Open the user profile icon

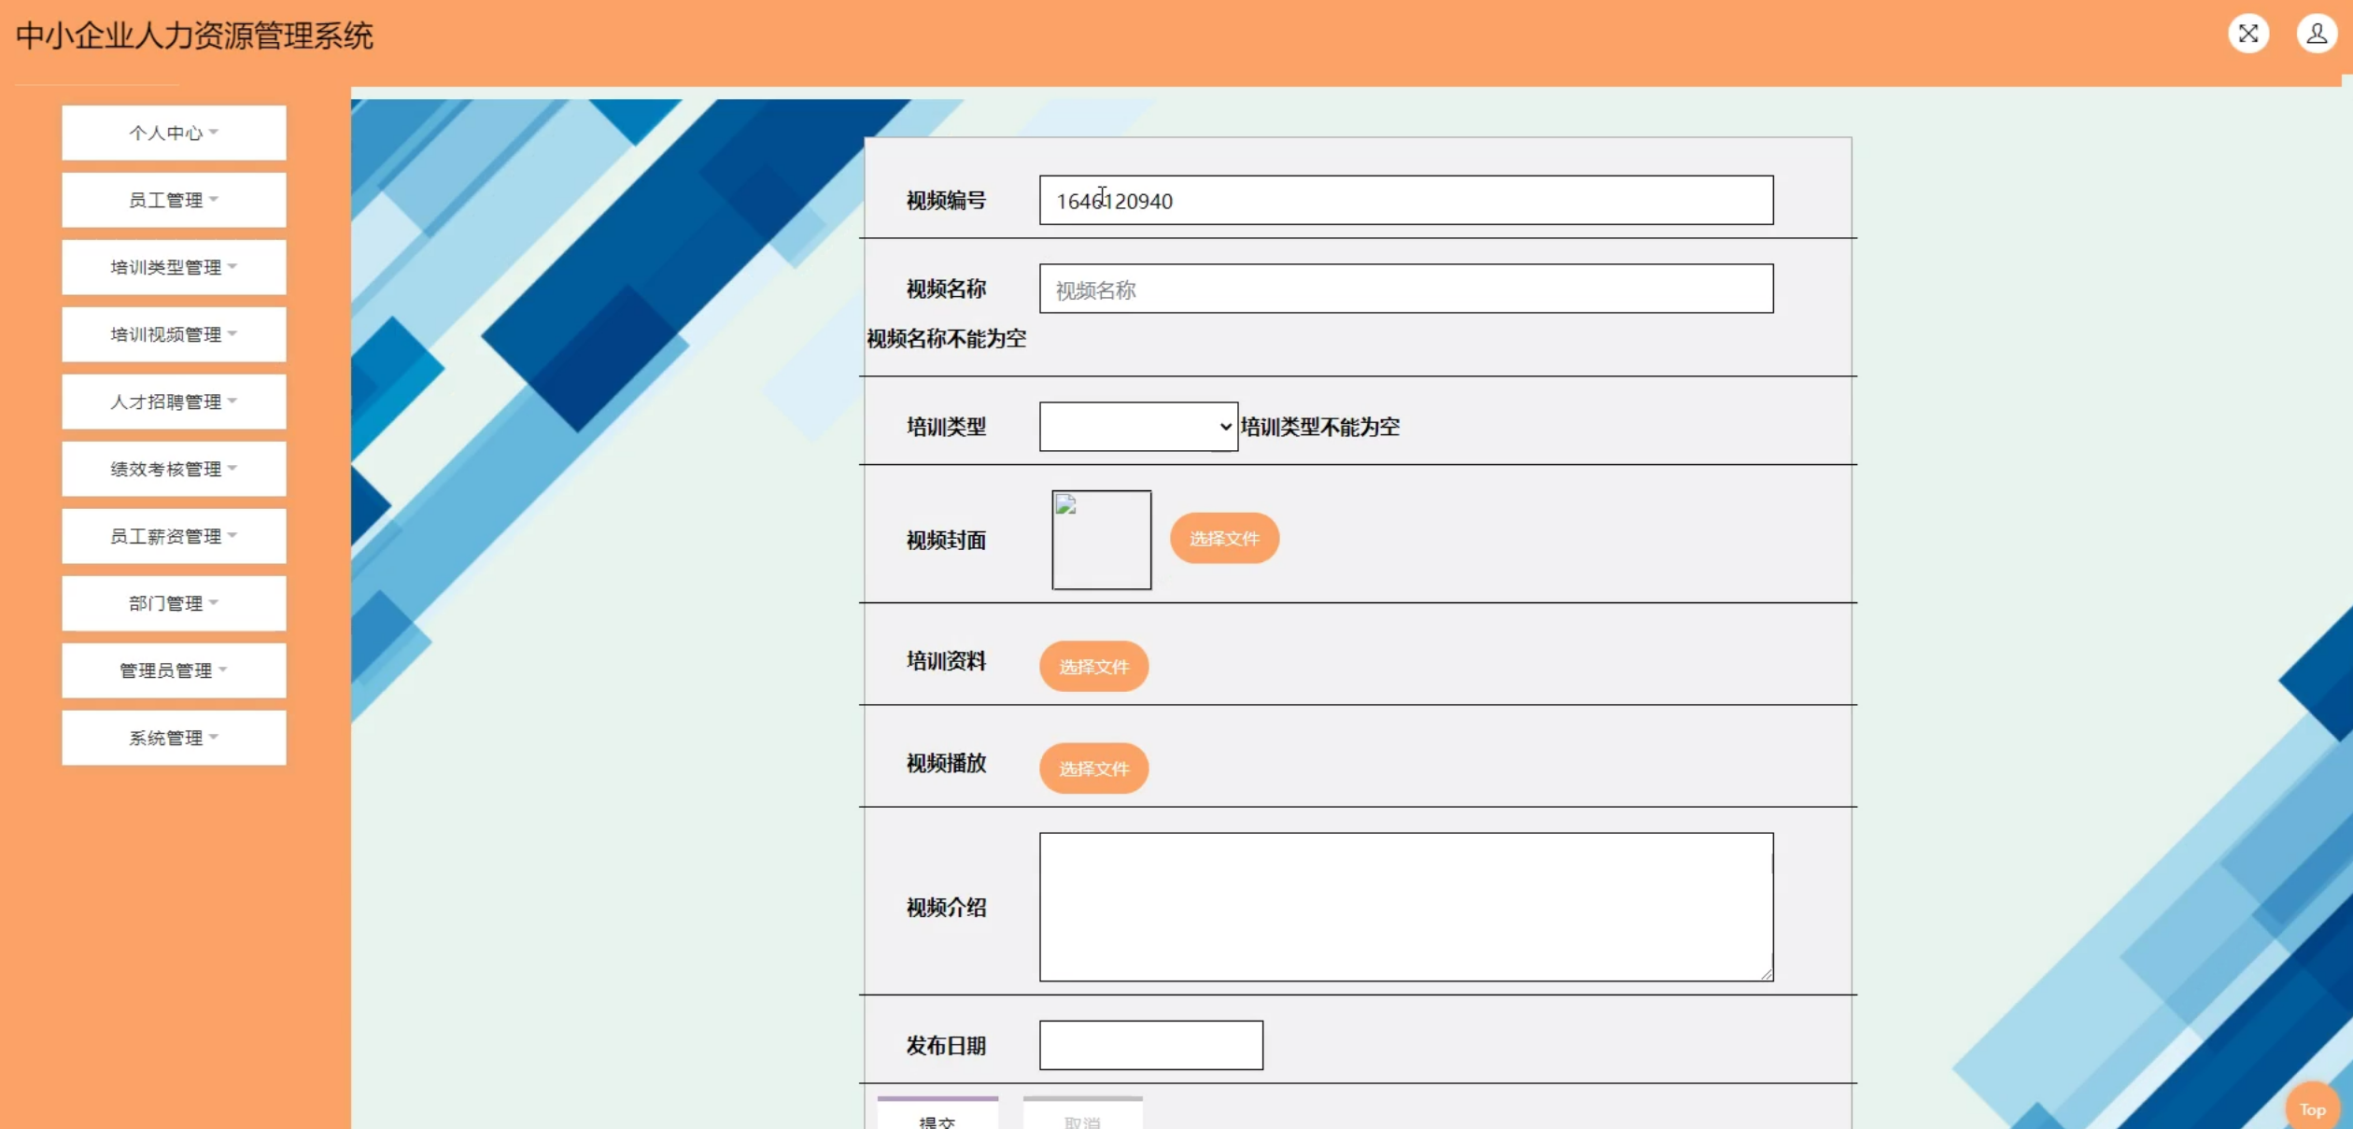pos(2316,35)
